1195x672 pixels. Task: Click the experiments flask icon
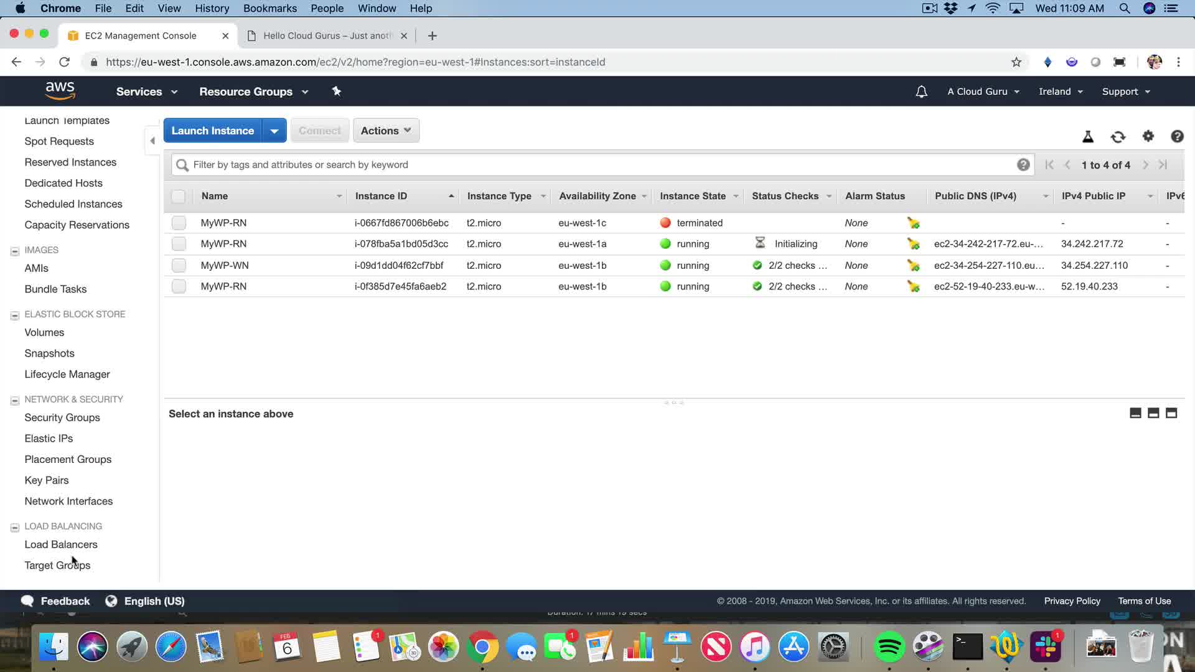[x=1088, y=137]
